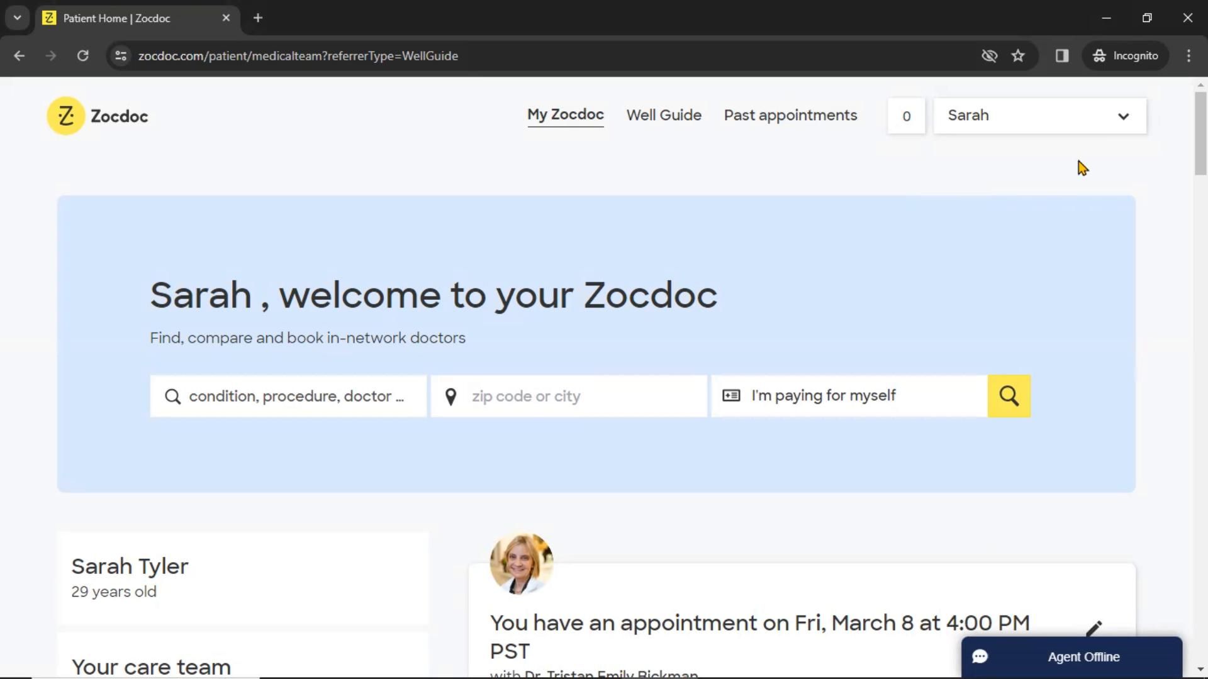This screenshot has height=679, width=1208.
Task: Click the Agent Offline chat button
Action: [x=1071, y=656]
